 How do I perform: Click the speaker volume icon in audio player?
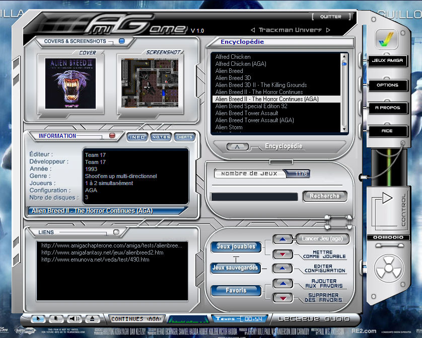[75, 319]
